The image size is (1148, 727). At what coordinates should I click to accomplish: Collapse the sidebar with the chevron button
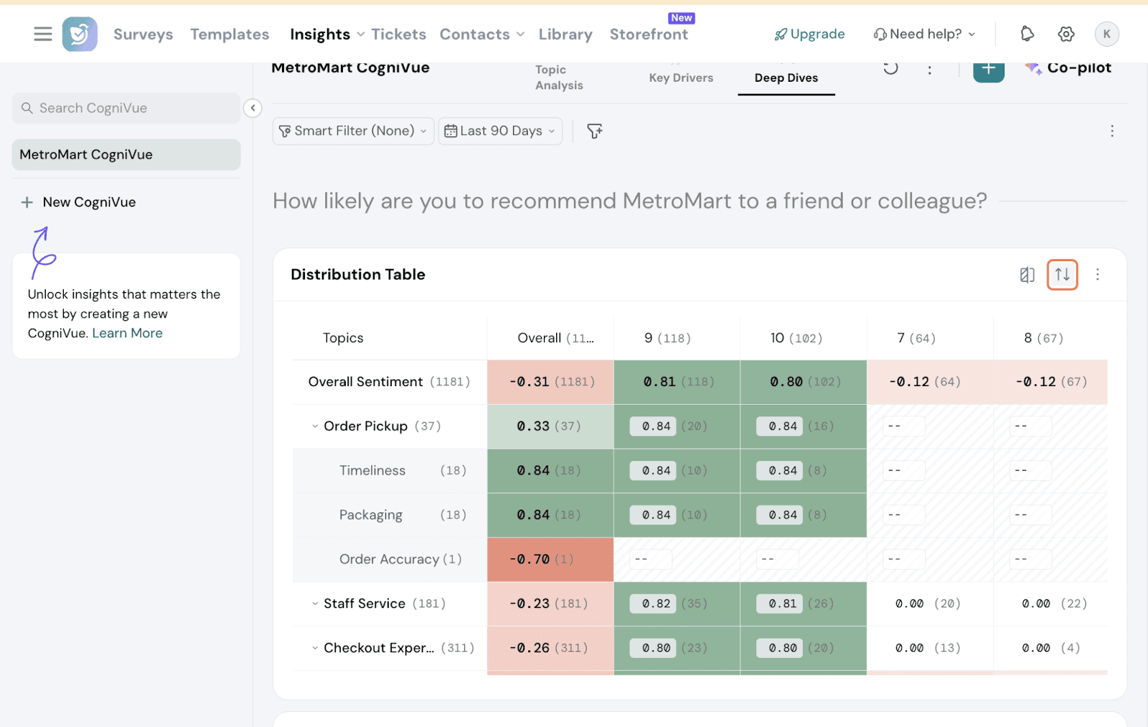pyautogui.click(x=253, y=108)
